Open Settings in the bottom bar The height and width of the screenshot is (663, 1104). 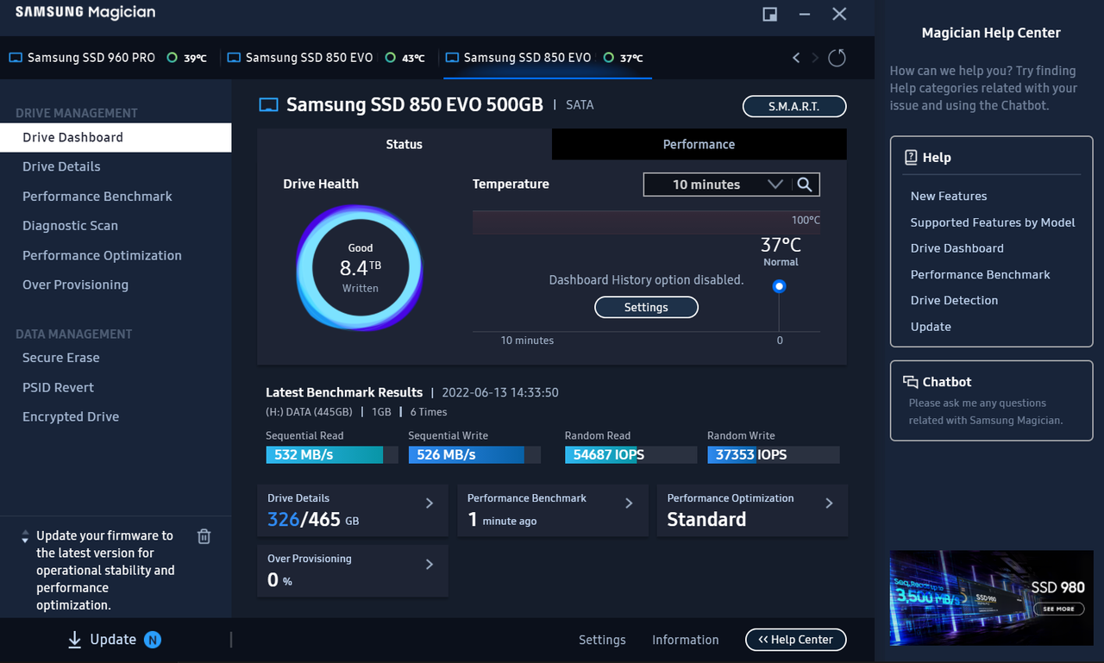tap(602, 640)
